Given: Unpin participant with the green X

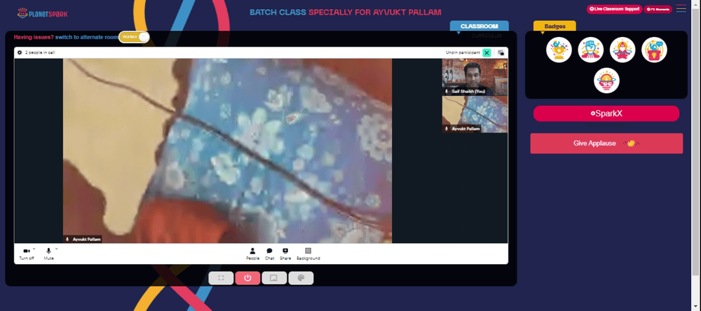Looking at the screenshot, I should pyautogui.click(x=487, y=53).
